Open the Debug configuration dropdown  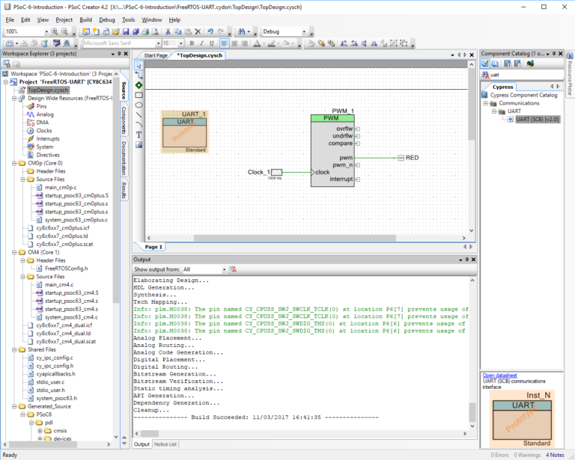tap(304, 32)
